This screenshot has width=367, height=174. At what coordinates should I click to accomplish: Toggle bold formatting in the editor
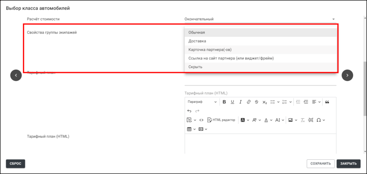click(224, 102)
